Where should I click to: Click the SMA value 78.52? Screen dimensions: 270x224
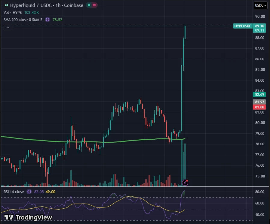(57, 20)
